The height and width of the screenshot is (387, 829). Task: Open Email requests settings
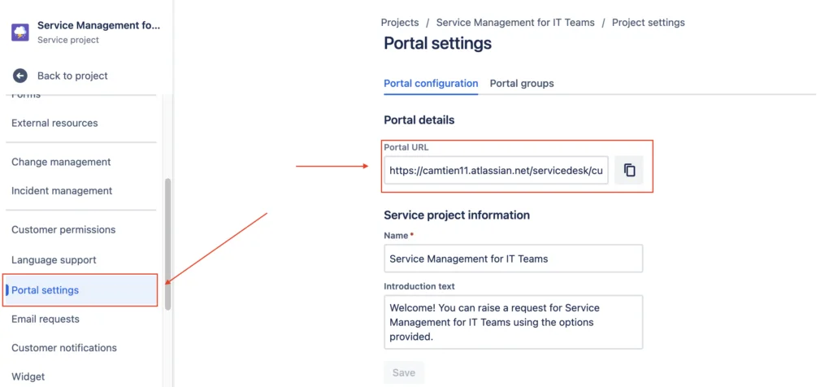[x=46, y=320]
